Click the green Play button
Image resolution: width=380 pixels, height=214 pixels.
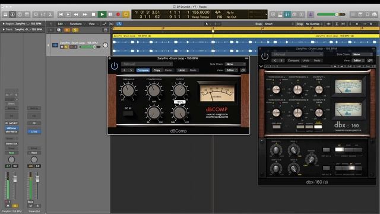(x=102, y=14)
